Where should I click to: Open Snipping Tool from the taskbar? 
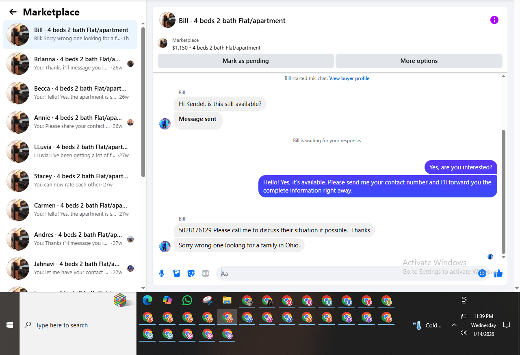[207, 300]
